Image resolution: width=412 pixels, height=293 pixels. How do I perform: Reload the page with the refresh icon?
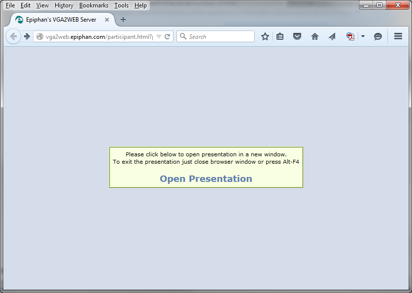click(168, 36)
